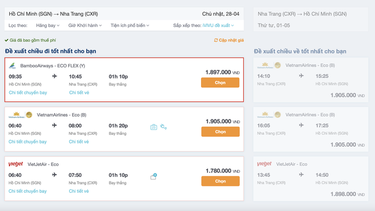Viewport: 375px width, 211px height.
Task: Choose the VietnamAirlines 06:40 flight
Action: 220,132
